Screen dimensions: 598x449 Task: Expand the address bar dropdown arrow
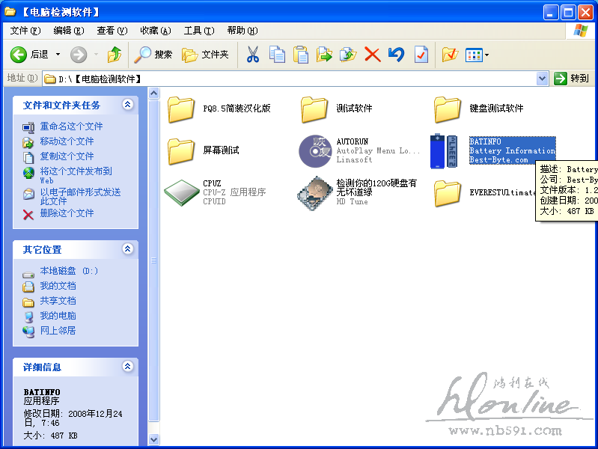(x=542, y=79)
